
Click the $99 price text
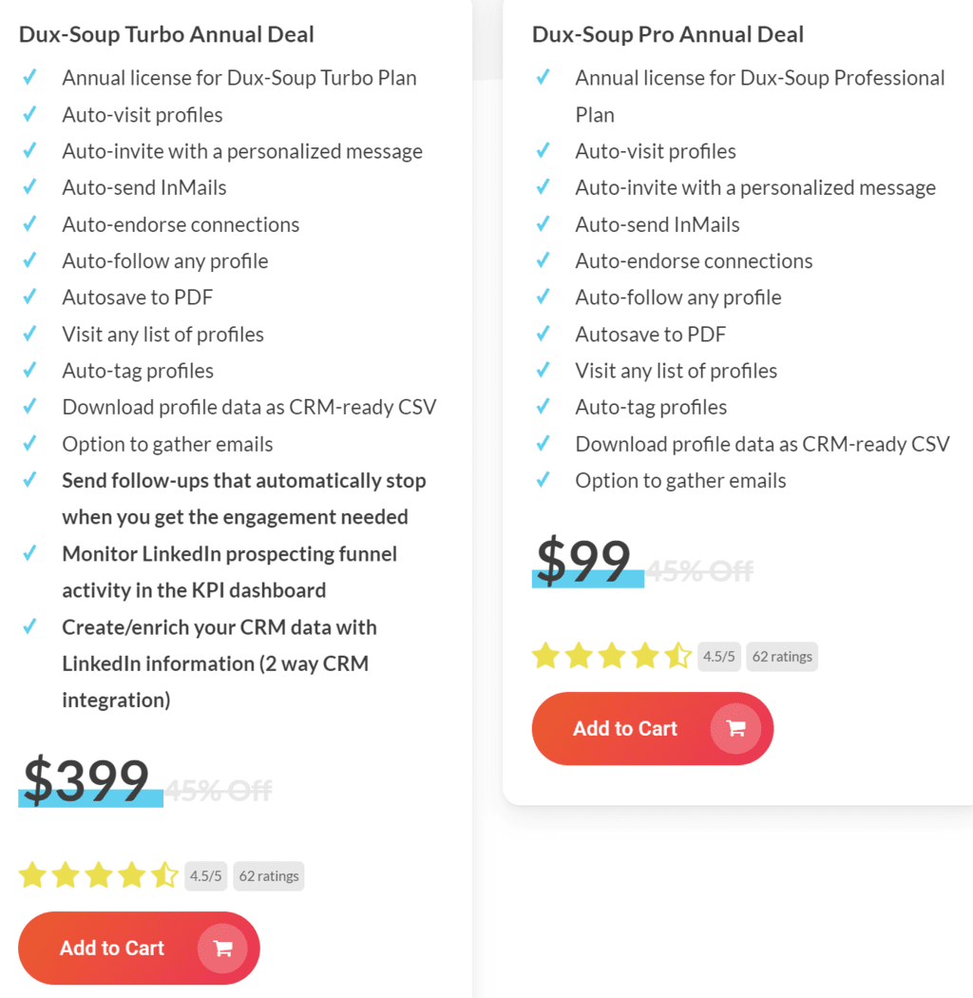click(584, 560)
